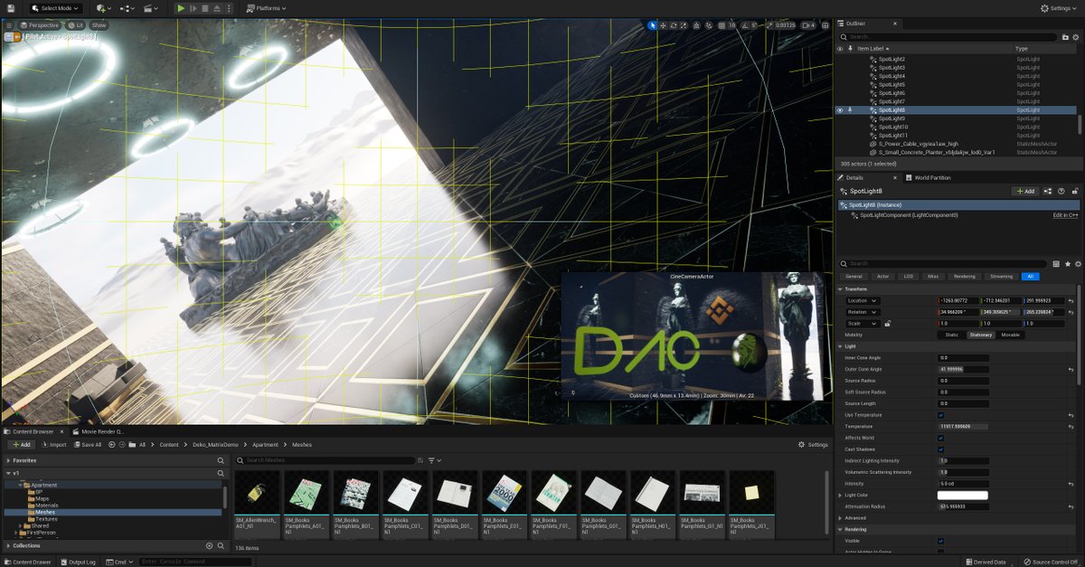
Task: Open the Light Color white swatch
Action: pos(963,496)
